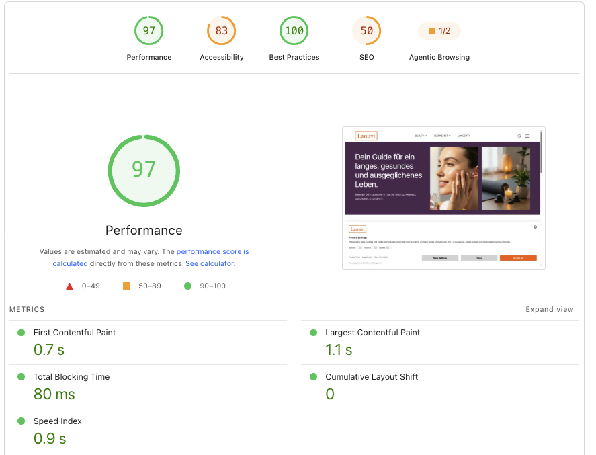Screen dimensions: 596x455
Task: Click the green dot beside Largest Contentful Paint
Action: click(x=314, y=333)
